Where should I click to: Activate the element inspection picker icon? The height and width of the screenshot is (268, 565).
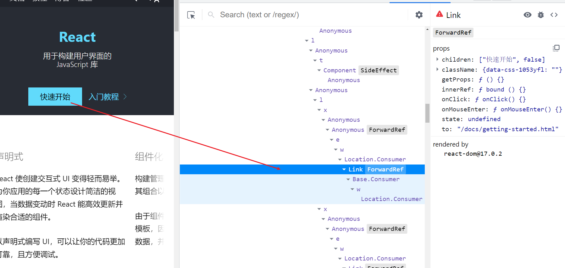191,15
